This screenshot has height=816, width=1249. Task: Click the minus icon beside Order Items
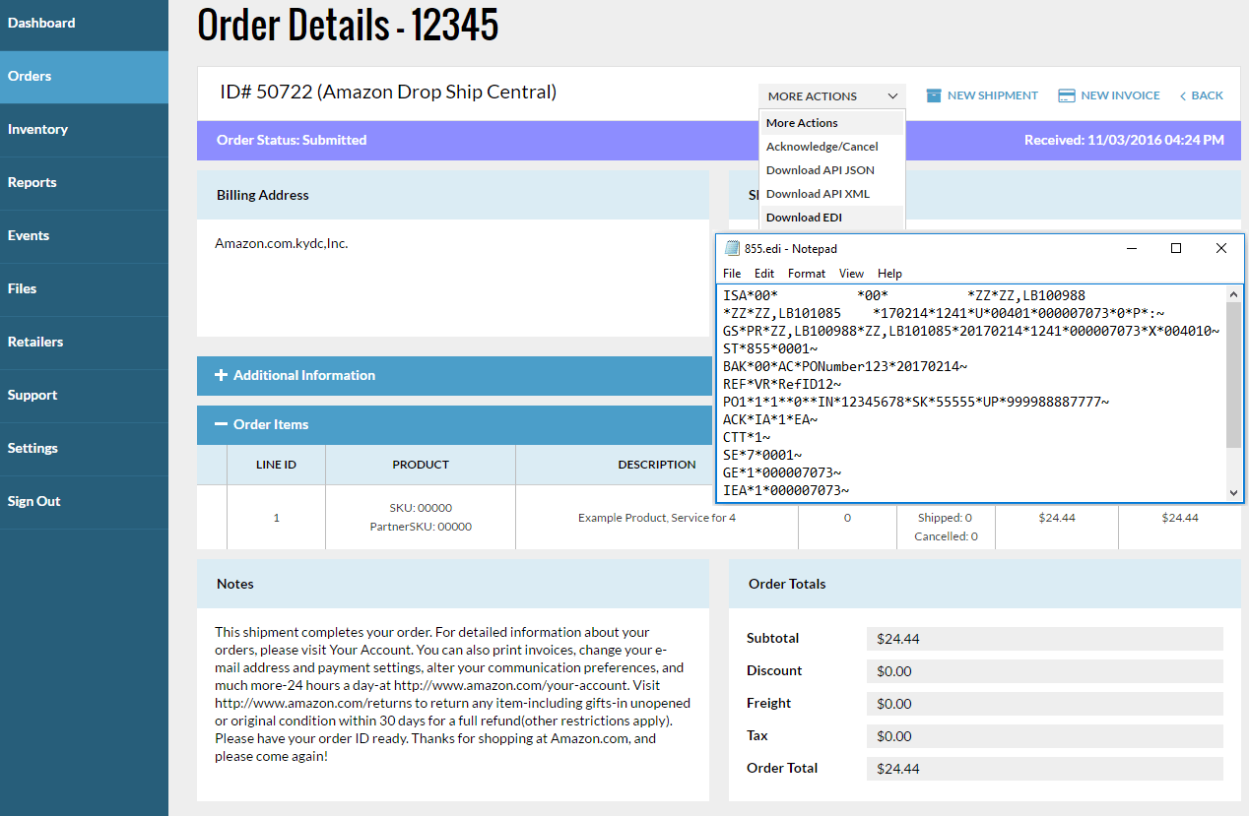click(x=221, y=424)
